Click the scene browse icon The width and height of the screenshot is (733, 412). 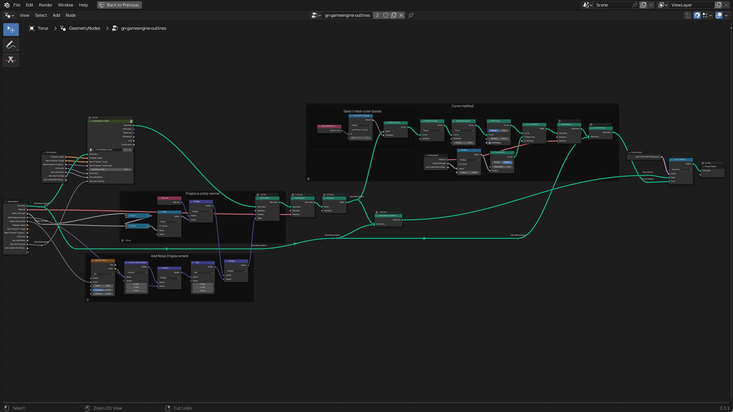[588, 5]
